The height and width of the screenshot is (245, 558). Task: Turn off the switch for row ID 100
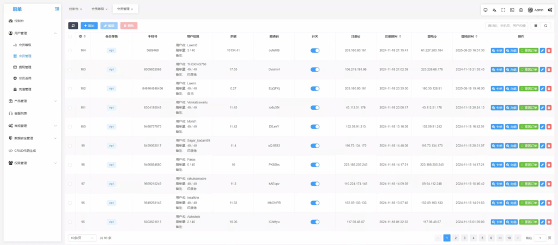click(x=315, y=126)
